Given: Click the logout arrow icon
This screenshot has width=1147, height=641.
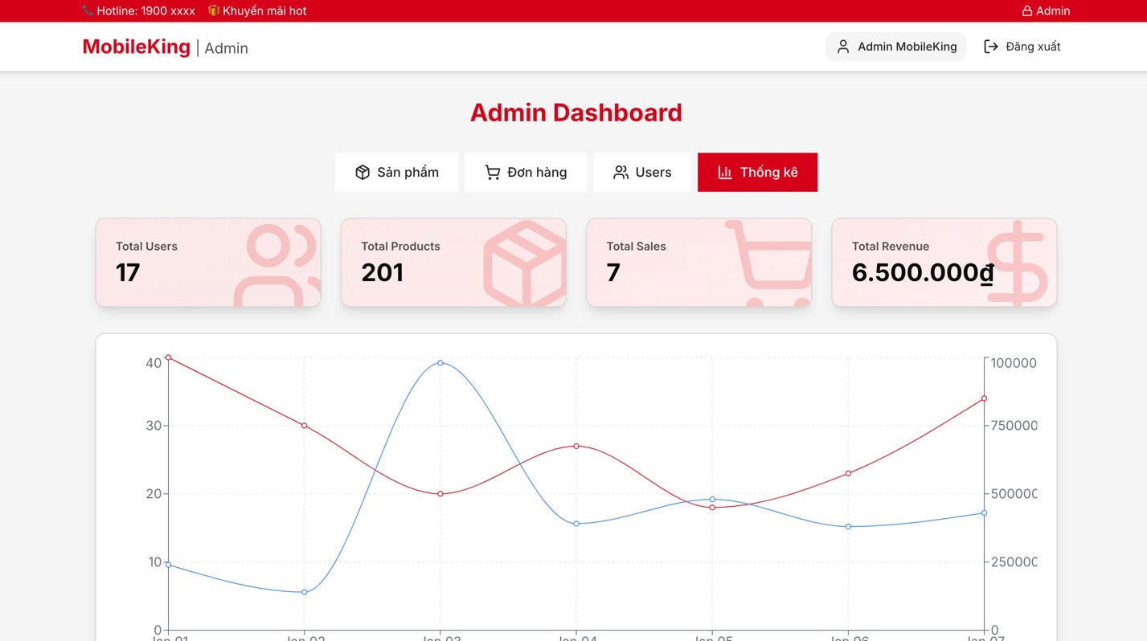Looking at the screenshot, I should click(x=991, y=47).
